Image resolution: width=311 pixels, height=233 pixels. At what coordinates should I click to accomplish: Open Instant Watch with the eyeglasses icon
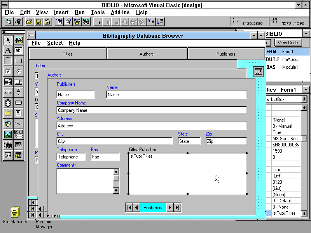(133, 22)
